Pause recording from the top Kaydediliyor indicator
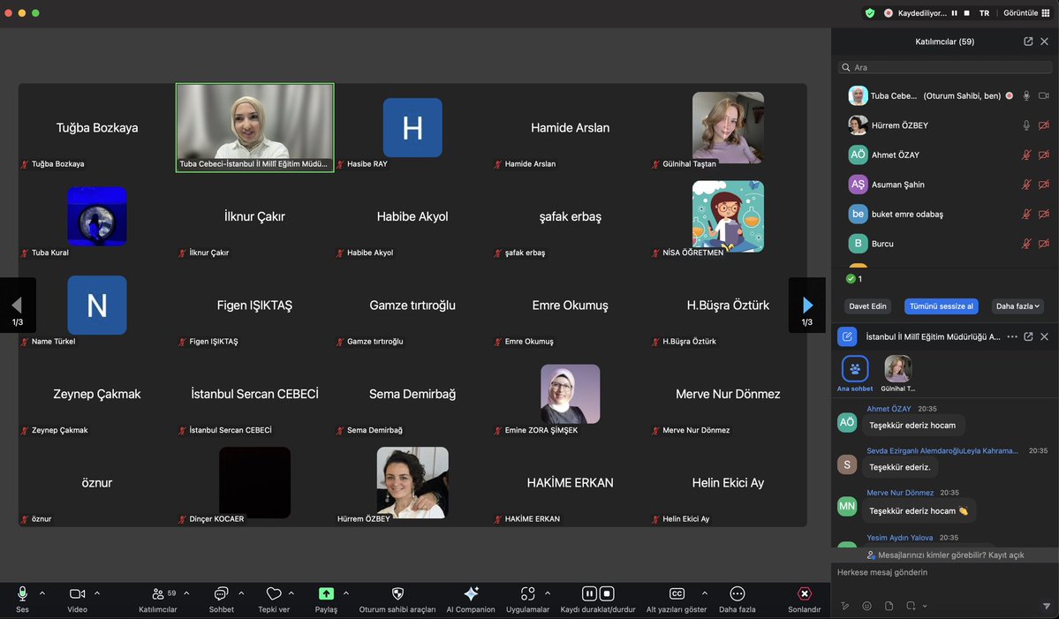The width and height of the screenshot is (1059, 619). click(954, 13)
